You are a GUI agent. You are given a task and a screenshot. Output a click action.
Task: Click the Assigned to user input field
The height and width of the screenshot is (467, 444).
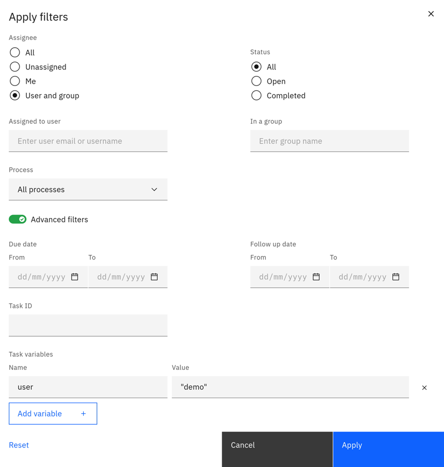coord(88,141)
